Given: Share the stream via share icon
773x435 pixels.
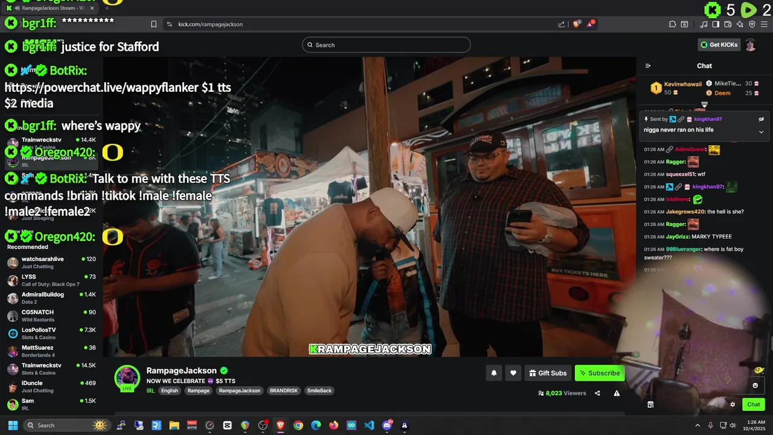Looking at the screenshot, I should point(597,393).
